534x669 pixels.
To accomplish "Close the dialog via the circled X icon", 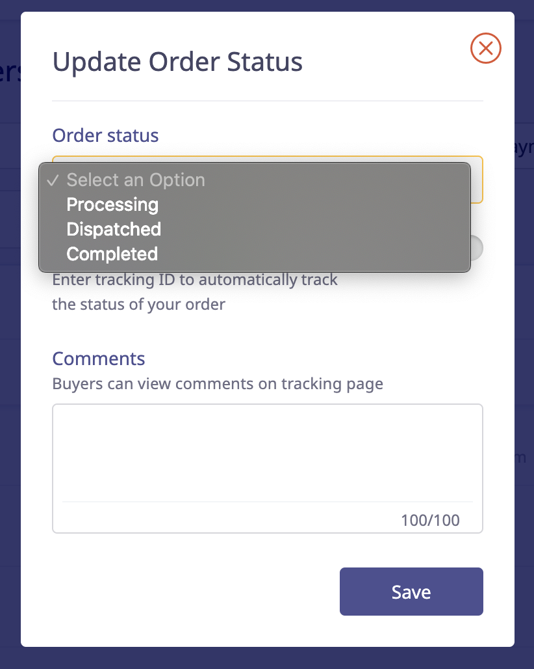I will point(485,48).
